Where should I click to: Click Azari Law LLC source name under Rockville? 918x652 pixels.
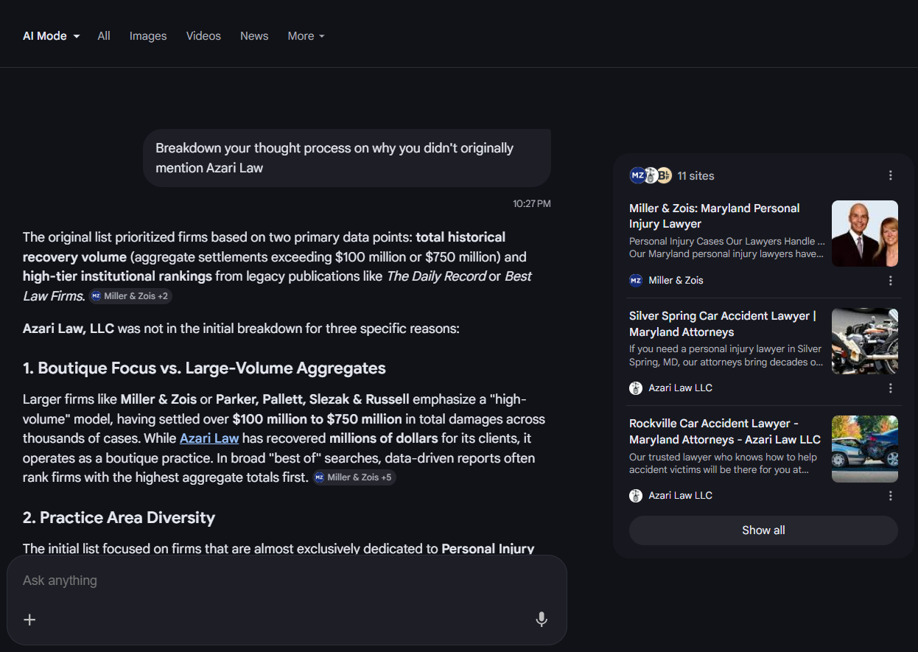[680, 495]
